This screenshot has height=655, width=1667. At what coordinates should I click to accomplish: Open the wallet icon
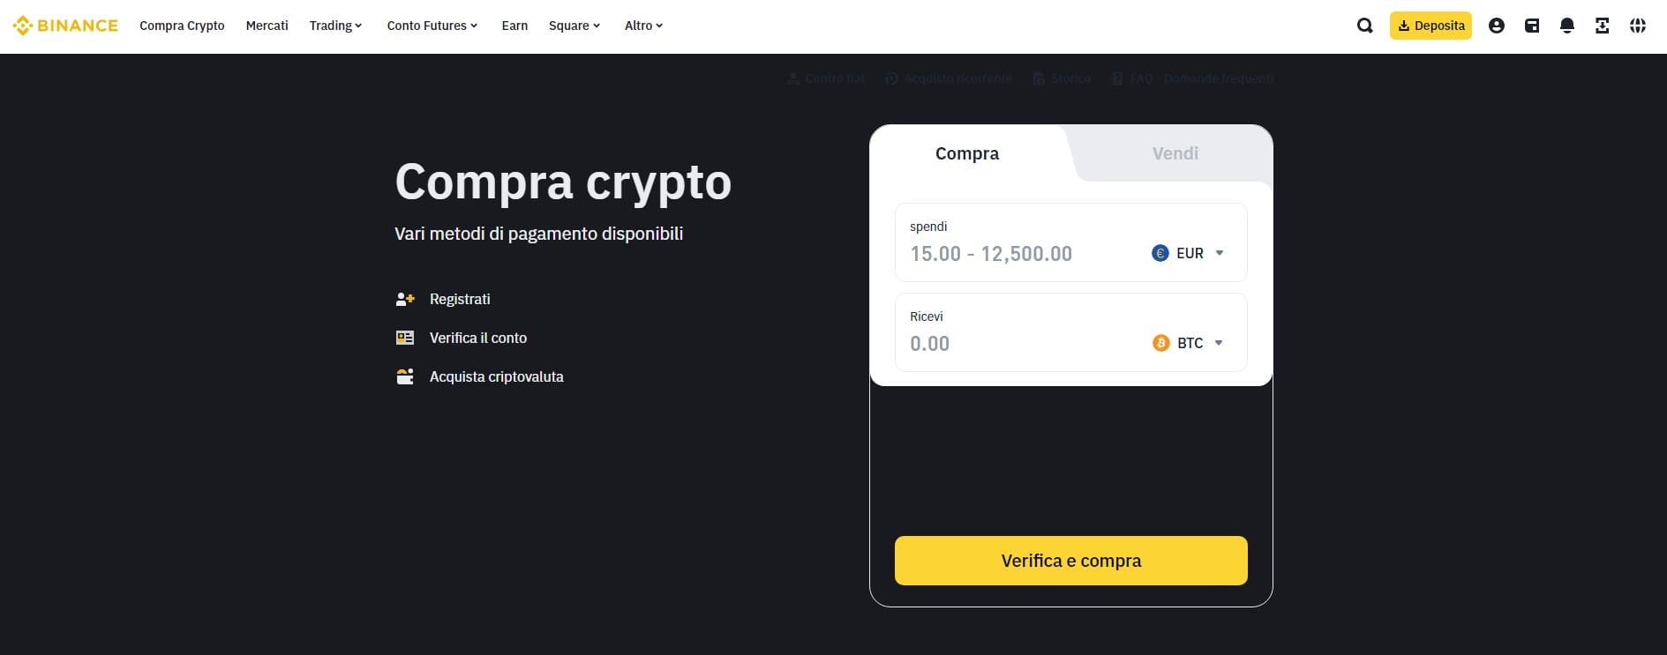pos(1531,26)
